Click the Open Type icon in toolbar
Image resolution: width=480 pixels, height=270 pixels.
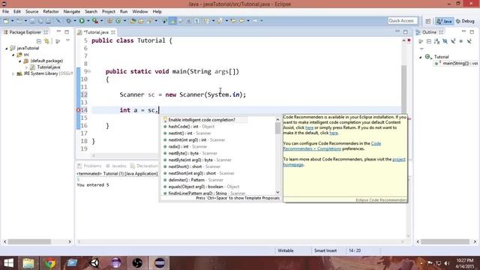point(133,21)
